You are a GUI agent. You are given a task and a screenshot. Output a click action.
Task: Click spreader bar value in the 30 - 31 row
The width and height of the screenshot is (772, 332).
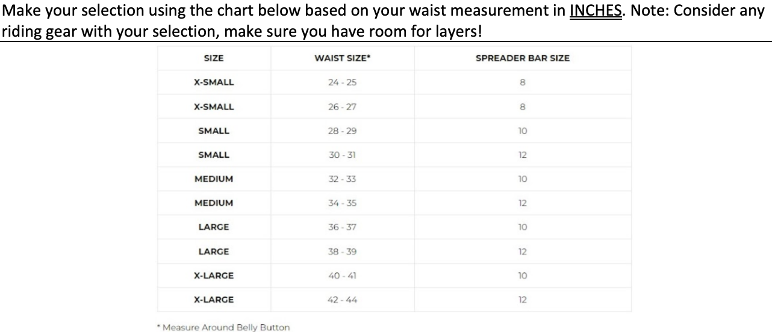click(522, 155)
